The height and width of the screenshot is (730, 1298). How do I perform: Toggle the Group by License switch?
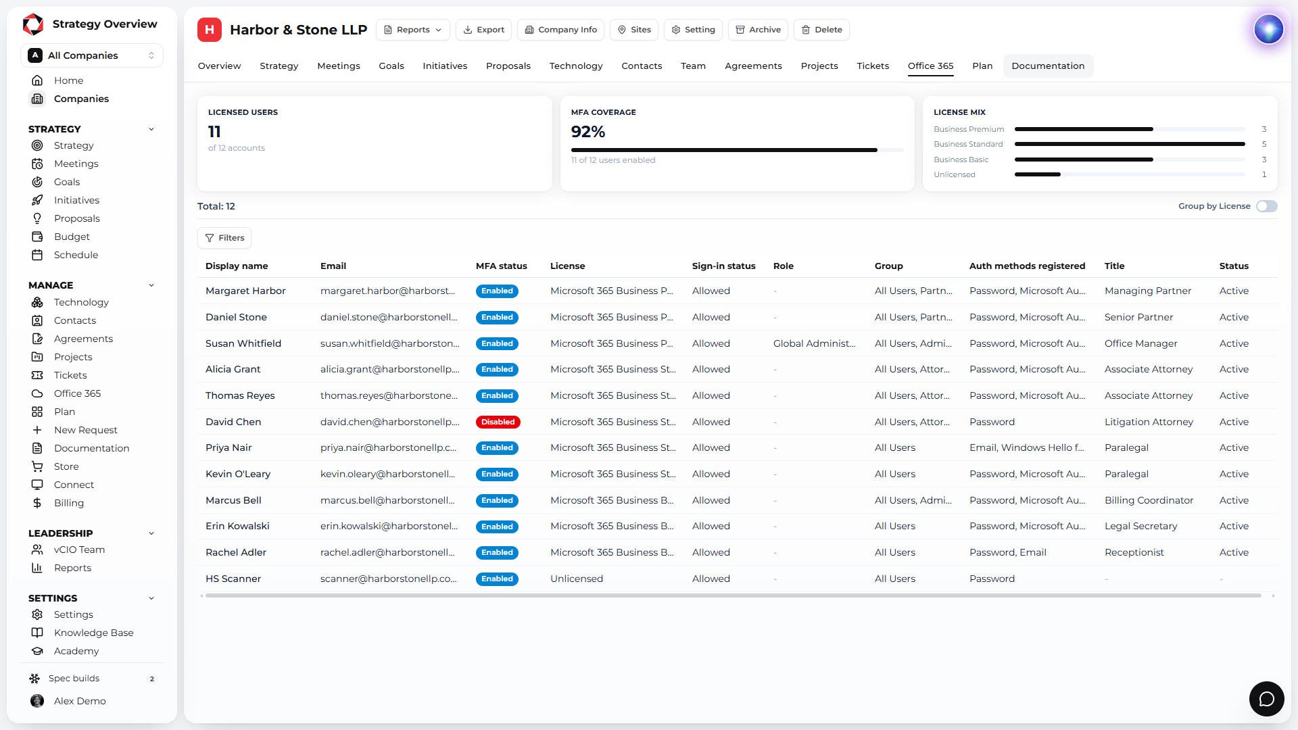[x=1266, y=206]
